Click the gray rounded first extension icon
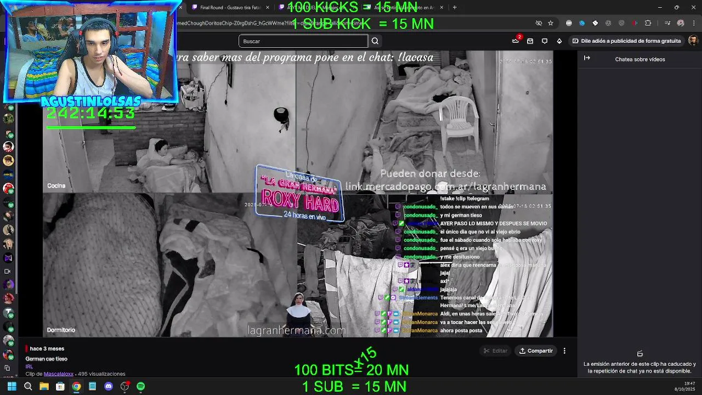This screenshot has width=702, height=395. (569, 23)
